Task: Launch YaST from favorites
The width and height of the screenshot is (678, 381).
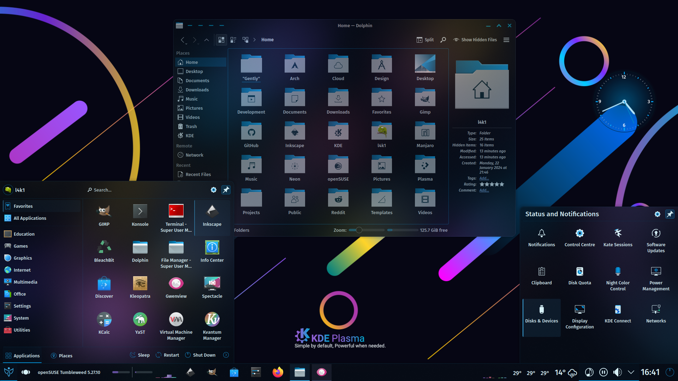Action: (140, 323)
